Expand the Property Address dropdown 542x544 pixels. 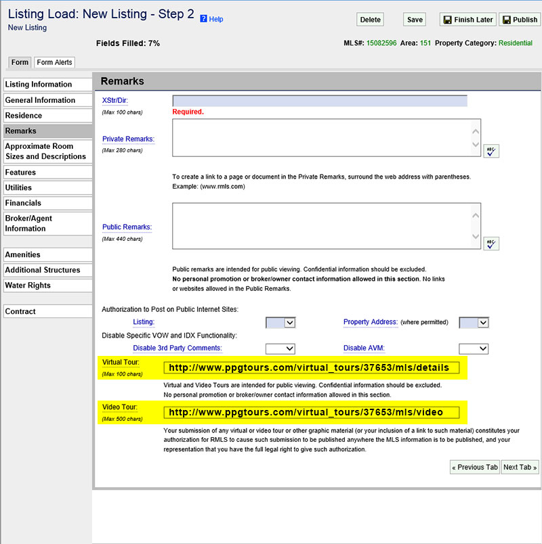click(x=474, y=323)
